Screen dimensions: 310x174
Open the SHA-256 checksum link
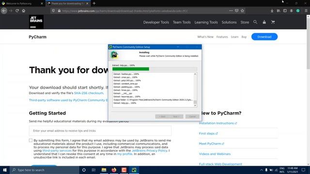89,93
